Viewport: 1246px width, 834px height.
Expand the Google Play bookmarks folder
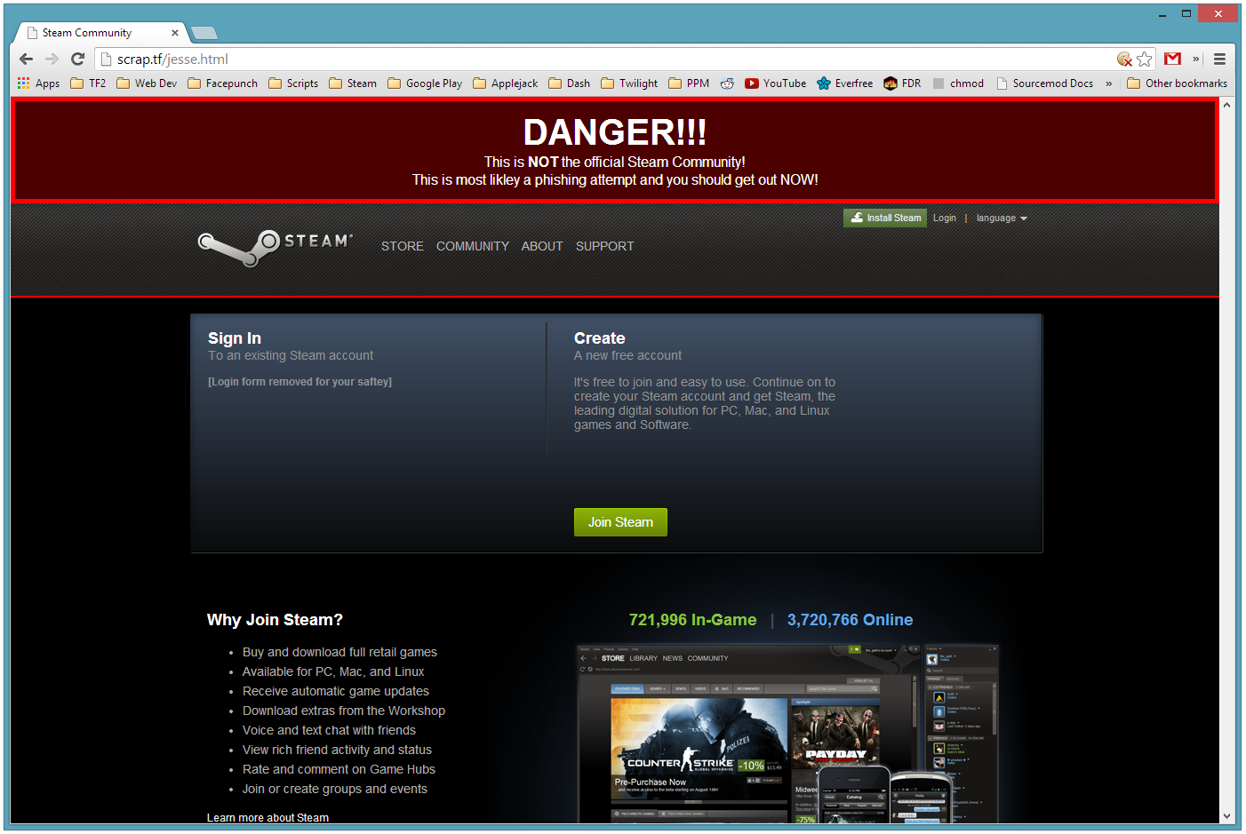coord(425,83)
